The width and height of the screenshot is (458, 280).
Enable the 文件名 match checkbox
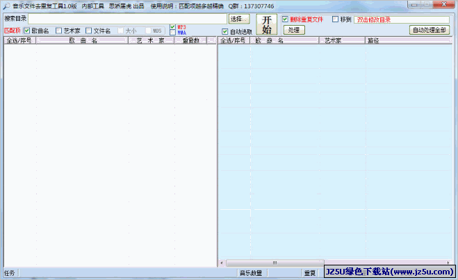point(88,31)
